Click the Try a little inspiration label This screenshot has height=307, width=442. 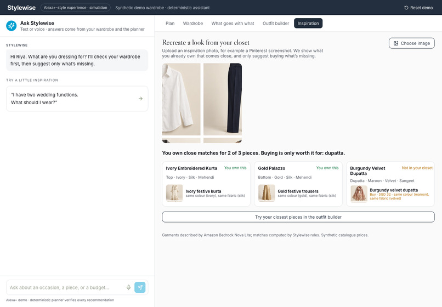[32, 80]
